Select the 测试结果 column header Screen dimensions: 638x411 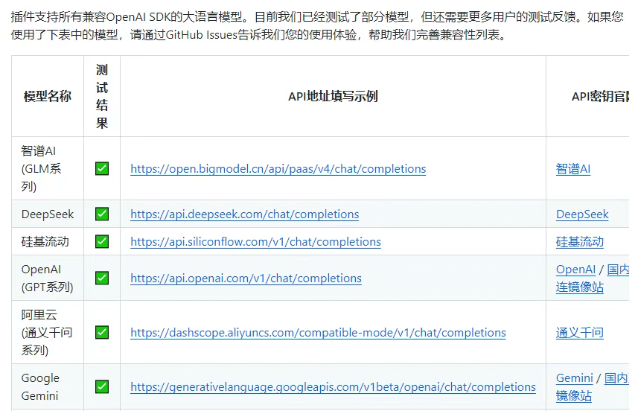(x=102, y=97)
